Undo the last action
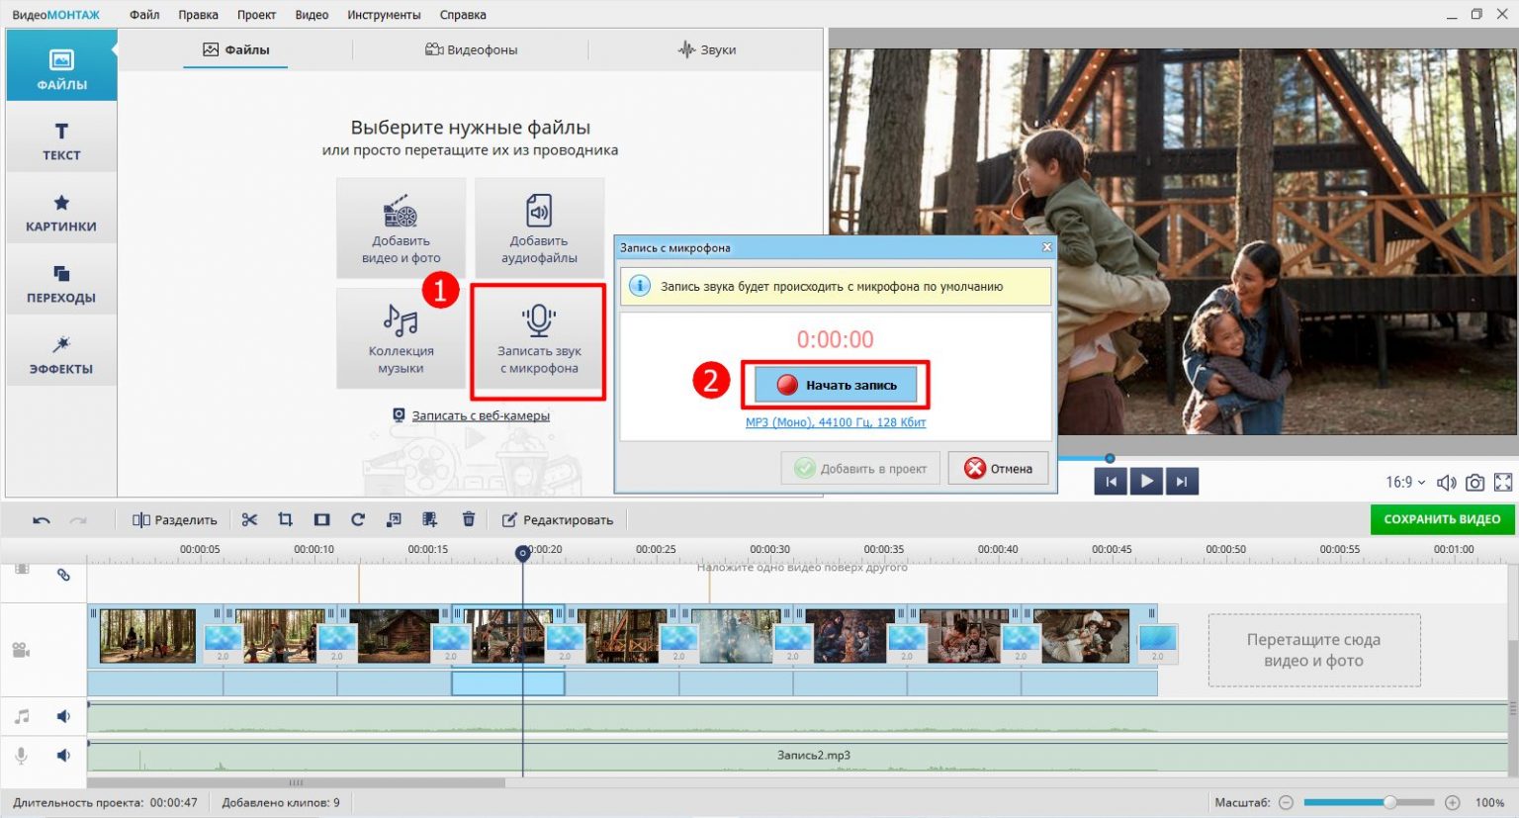Viewport: 1519px width, 818px height. coord(41,519)
